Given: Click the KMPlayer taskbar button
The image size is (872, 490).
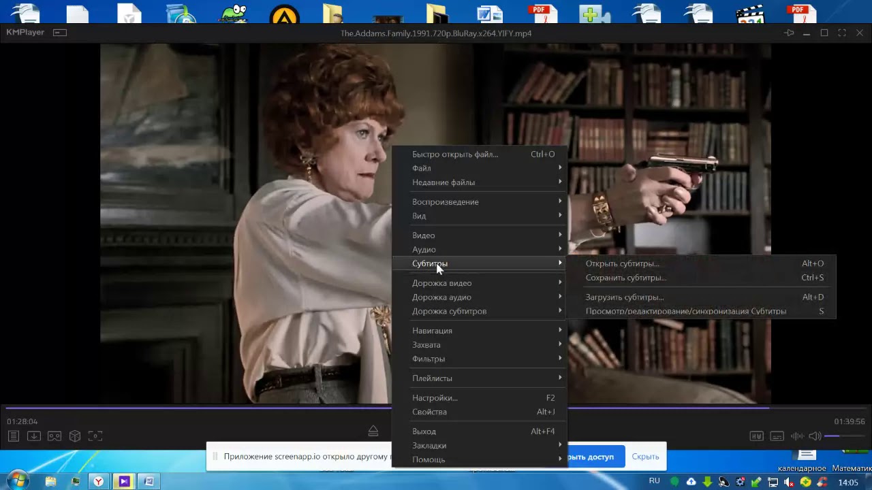Looking at the screenshot, I should click(x=124, y=481).
